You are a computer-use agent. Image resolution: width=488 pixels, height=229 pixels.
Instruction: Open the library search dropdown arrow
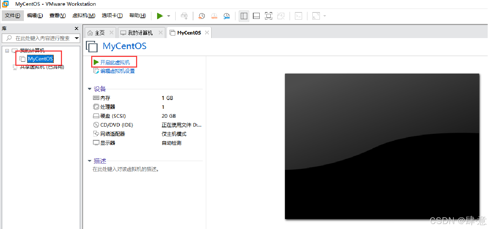click(77, 38)
